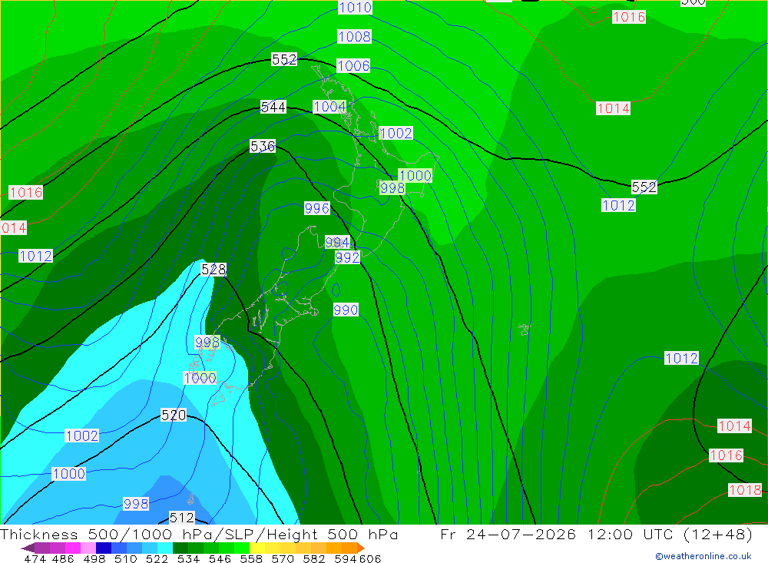Click legend value 534
Viewport: 768px width, 563px height.
189,559
